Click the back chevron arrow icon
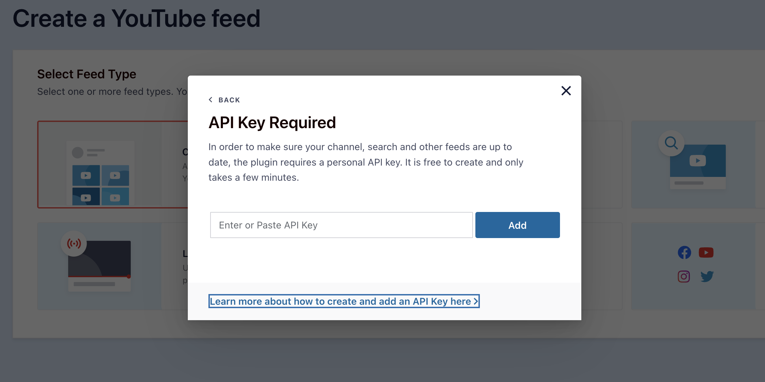The height and width of the screenshot is (382, 765). pos(211,100)
